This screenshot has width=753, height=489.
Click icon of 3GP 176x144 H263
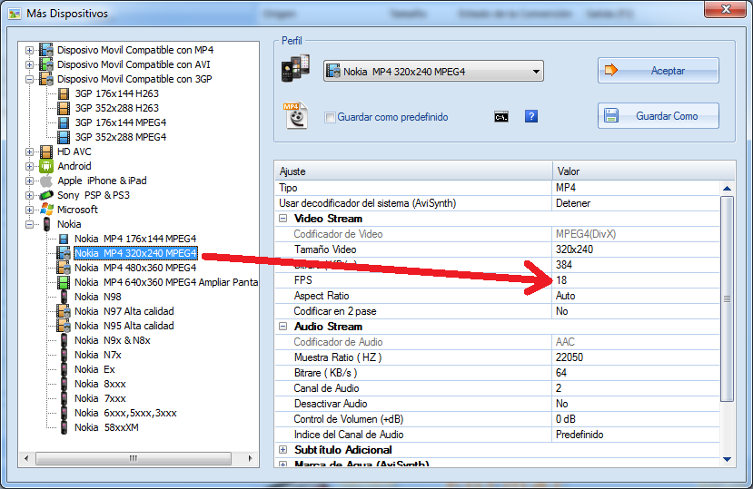click(64, 93)
